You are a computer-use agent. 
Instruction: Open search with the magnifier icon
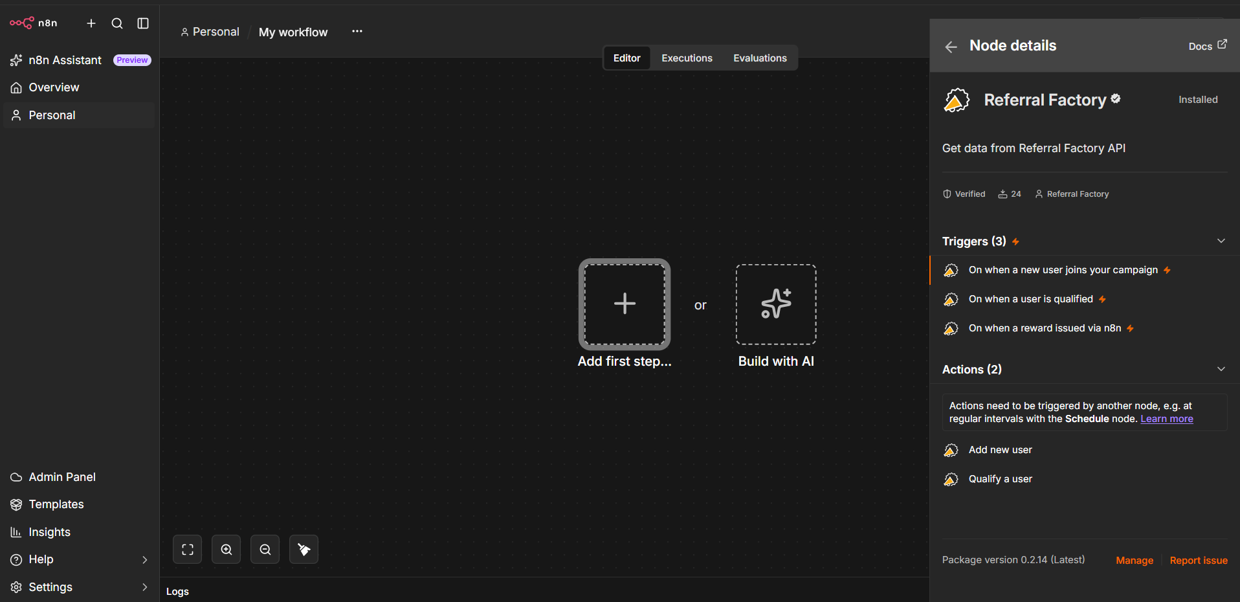pyautogui.click(x=117, y=23)
